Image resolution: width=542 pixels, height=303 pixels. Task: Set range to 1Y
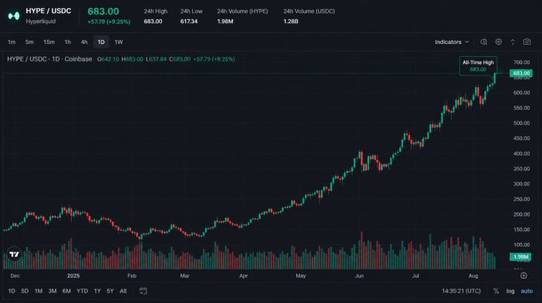[x=97, y=291]
